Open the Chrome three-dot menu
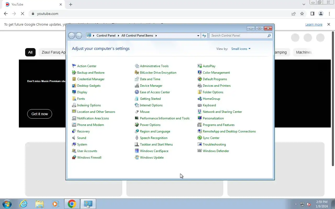The height and width of the screenshot is (209, 335). 329,14
